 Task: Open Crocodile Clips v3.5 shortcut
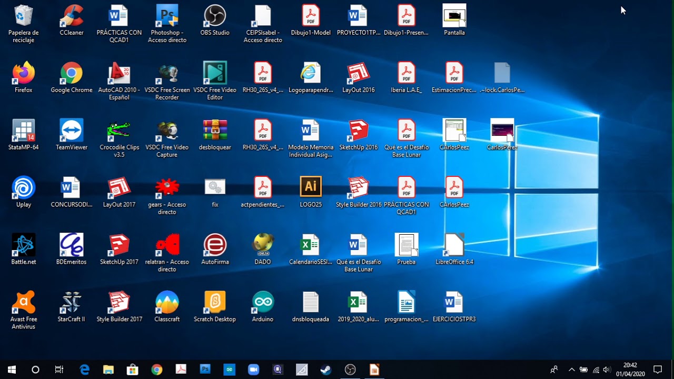[x=119, y=131]
